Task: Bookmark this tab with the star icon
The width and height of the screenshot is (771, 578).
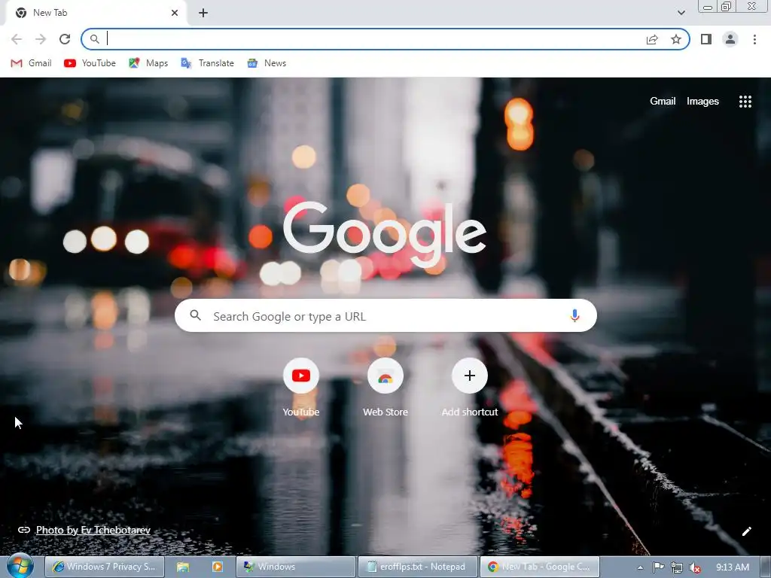Action: (x=676, y=39)
